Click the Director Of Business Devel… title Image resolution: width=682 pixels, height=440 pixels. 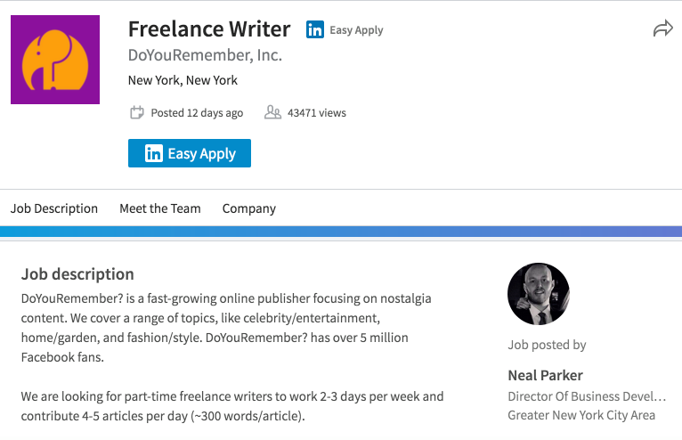point(587,396)
